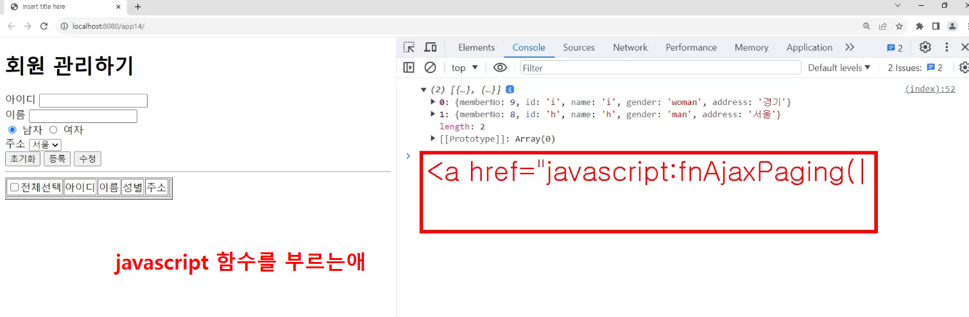Create a live expression with eye icon
The image size is (969, 317).
pos(500,67)
